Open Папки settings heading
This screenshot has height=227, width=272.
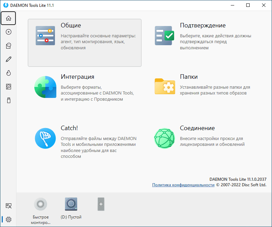pyautogui.click(x=189, y=77)
